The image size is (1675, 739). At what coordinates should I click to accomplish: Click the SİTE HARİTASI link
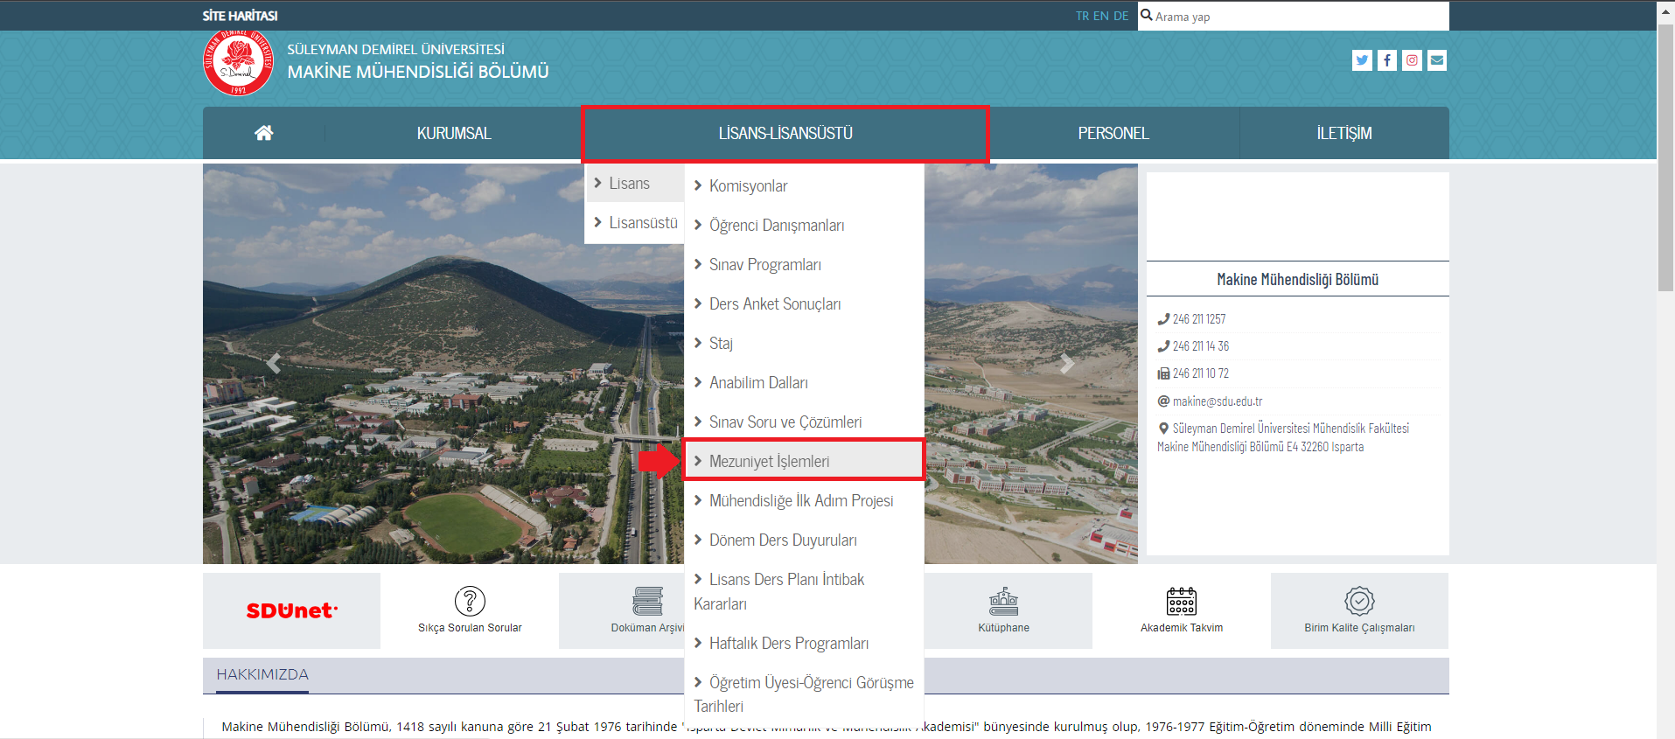point(240,16)
